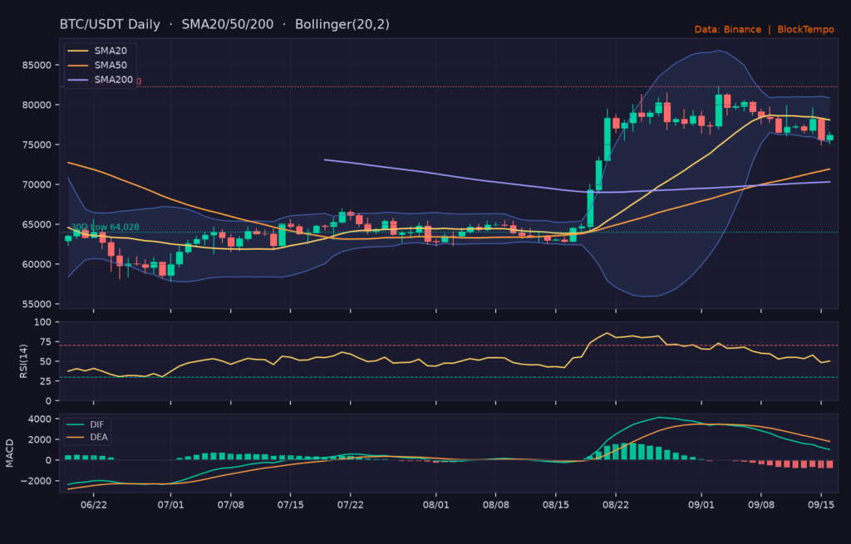Click the MACD axis title
This screenshot has width=851, height=544.
[10, 453]
